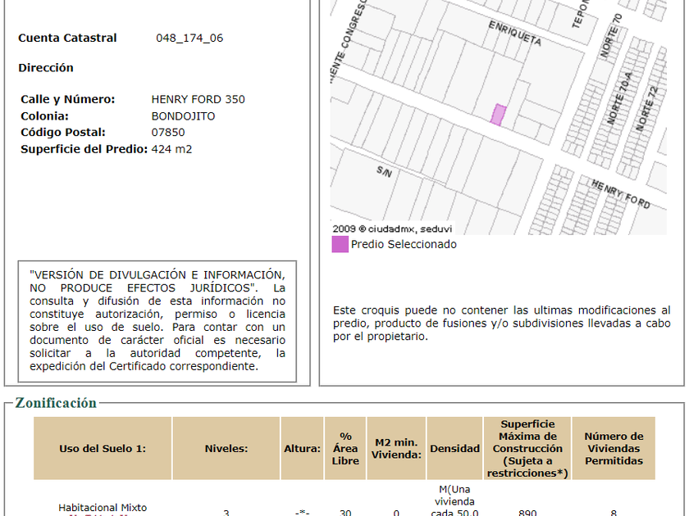Click the Superficie del Predio label
Screen dimensions: 689x516
[84, 149]
